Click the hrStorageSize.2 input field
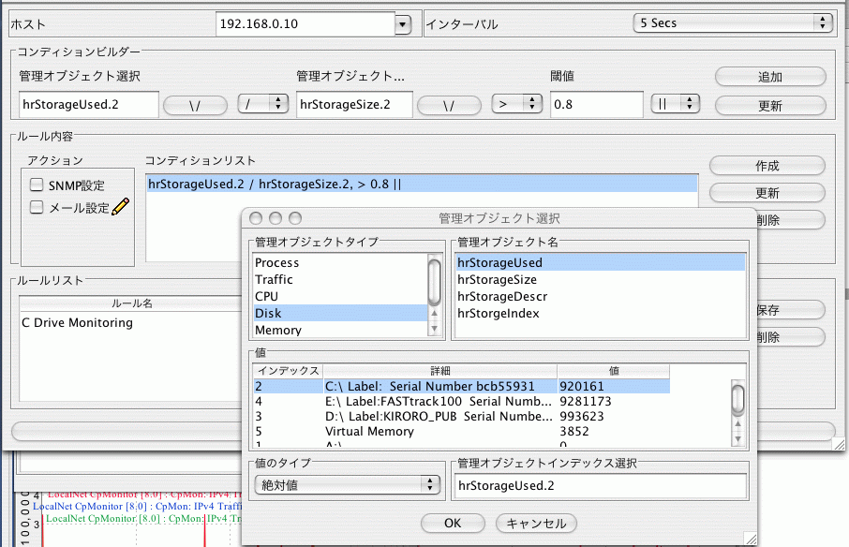849x547 pixels. tap(354, 104)
